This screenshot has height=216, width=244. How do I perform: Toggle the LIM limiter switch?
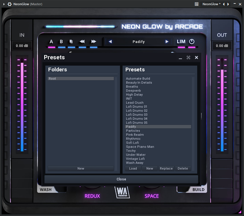181,41
